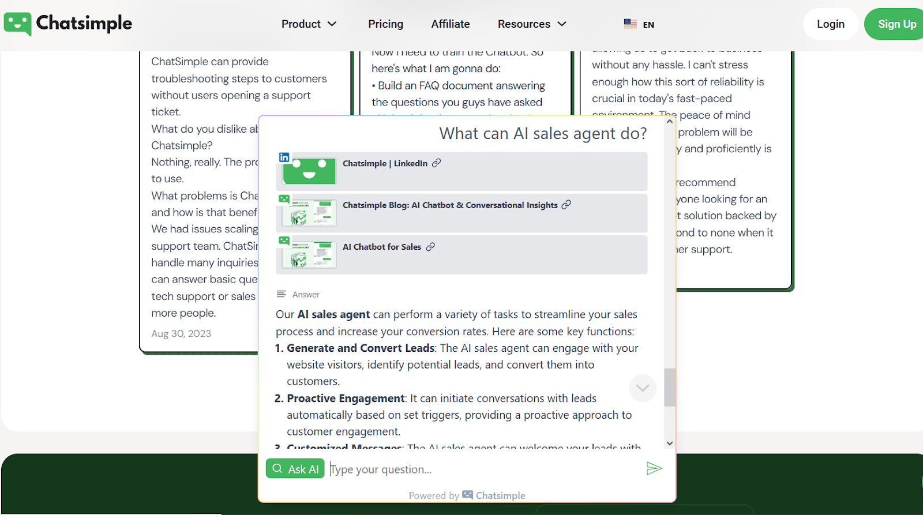Click the US flag language icon
The height and width of the screenshot is (515, 923).
pos(630,24)
